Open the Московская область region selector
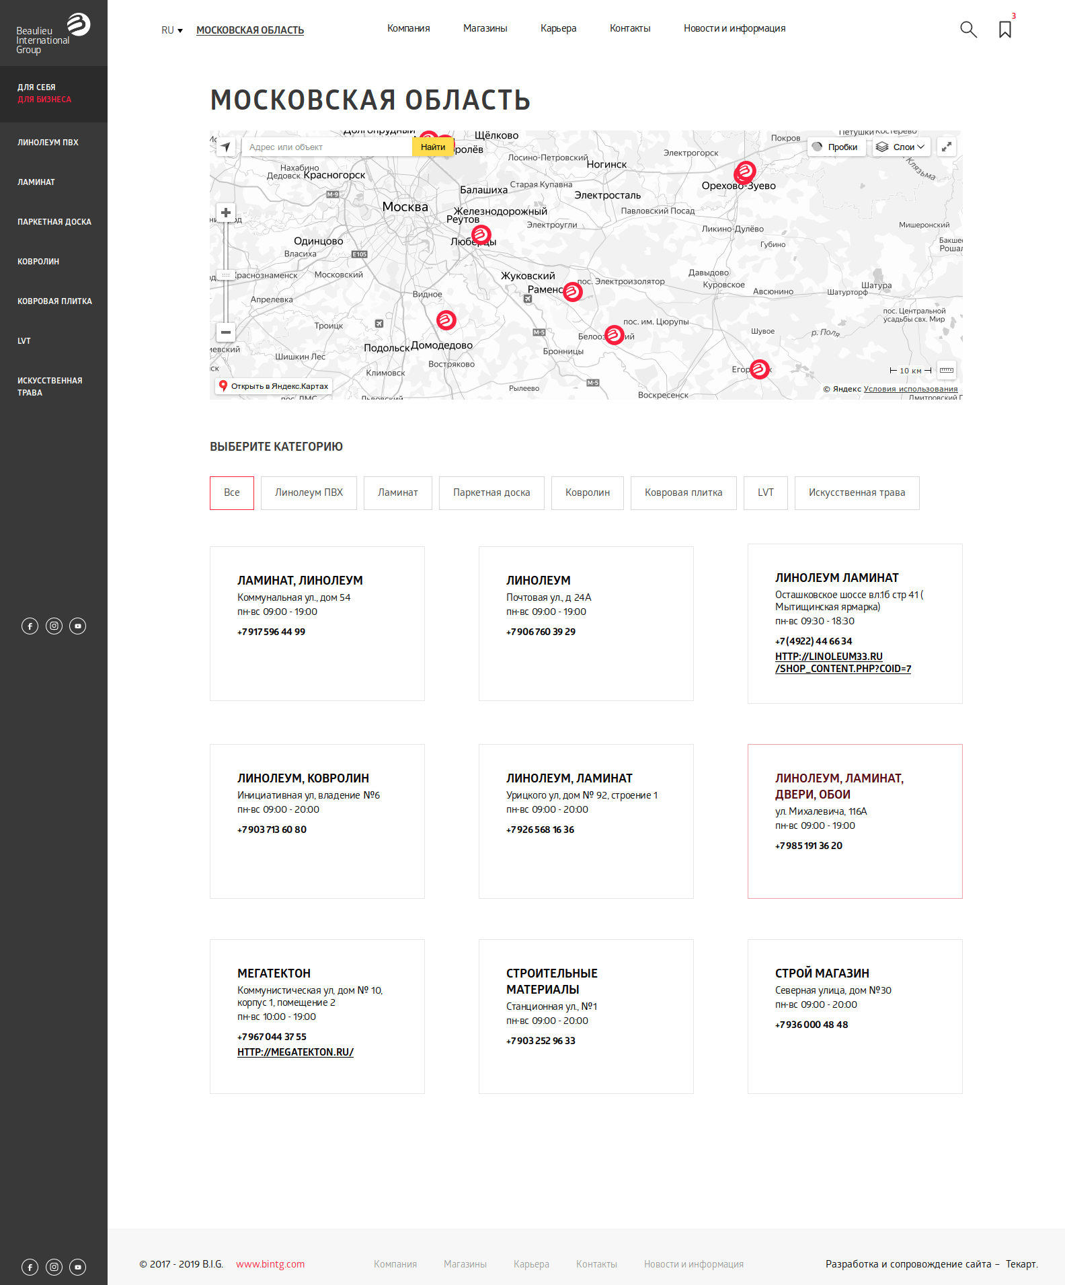 point(250,30)
